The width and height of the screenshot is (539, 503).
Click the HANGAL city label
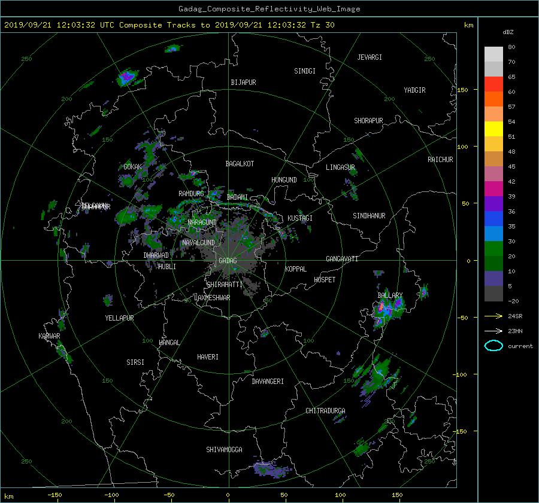(169, 343)
